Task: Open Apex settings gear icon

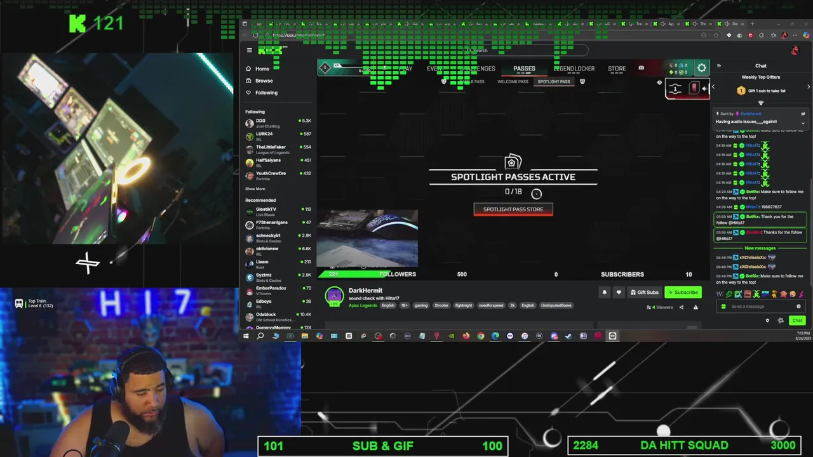Action: pos(701,68)
